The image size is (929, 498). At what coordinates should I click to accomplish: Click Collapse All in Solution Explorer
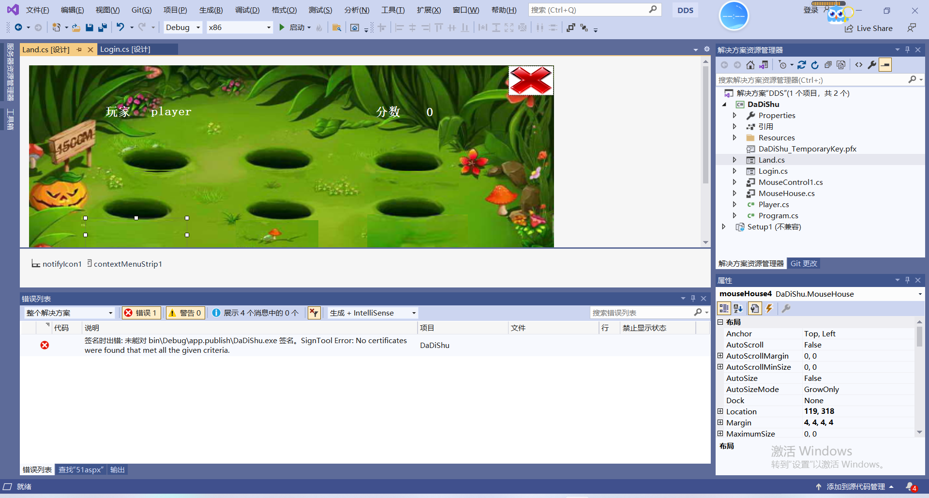pyautogui.click(x=828, y=65)
